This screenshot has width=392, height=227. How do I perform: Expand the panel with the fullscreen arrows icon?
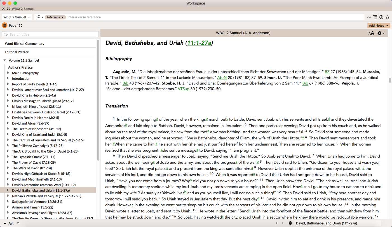coord(8,9)
